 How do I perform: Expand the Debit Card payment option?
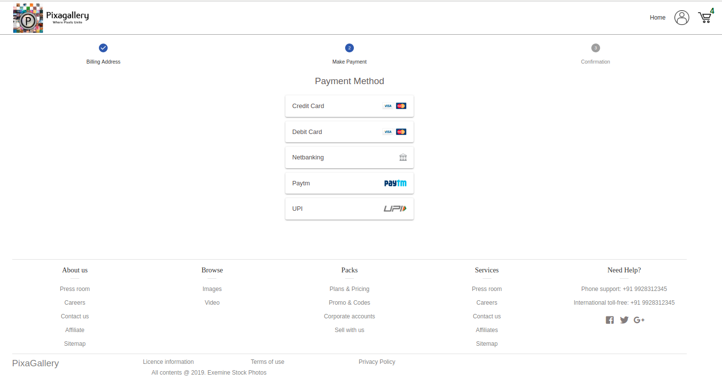349,132
